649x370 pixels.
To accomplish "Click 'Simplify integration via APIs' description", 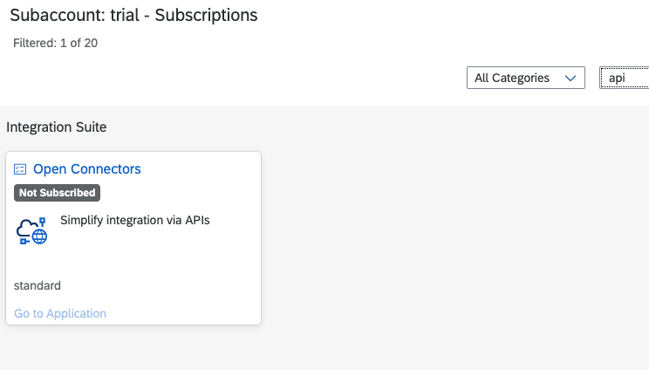I will coord(134,220).
